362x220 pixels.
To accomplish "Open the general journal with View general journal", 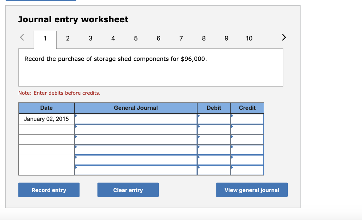I will tap(252, 190).
